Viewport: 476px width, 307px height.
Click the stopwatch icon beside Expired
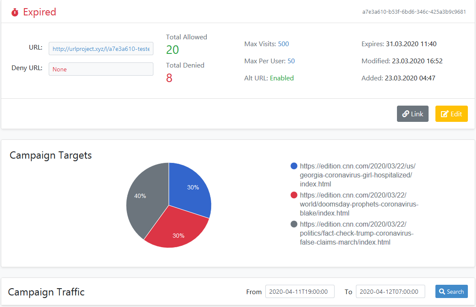click(15, 12)
